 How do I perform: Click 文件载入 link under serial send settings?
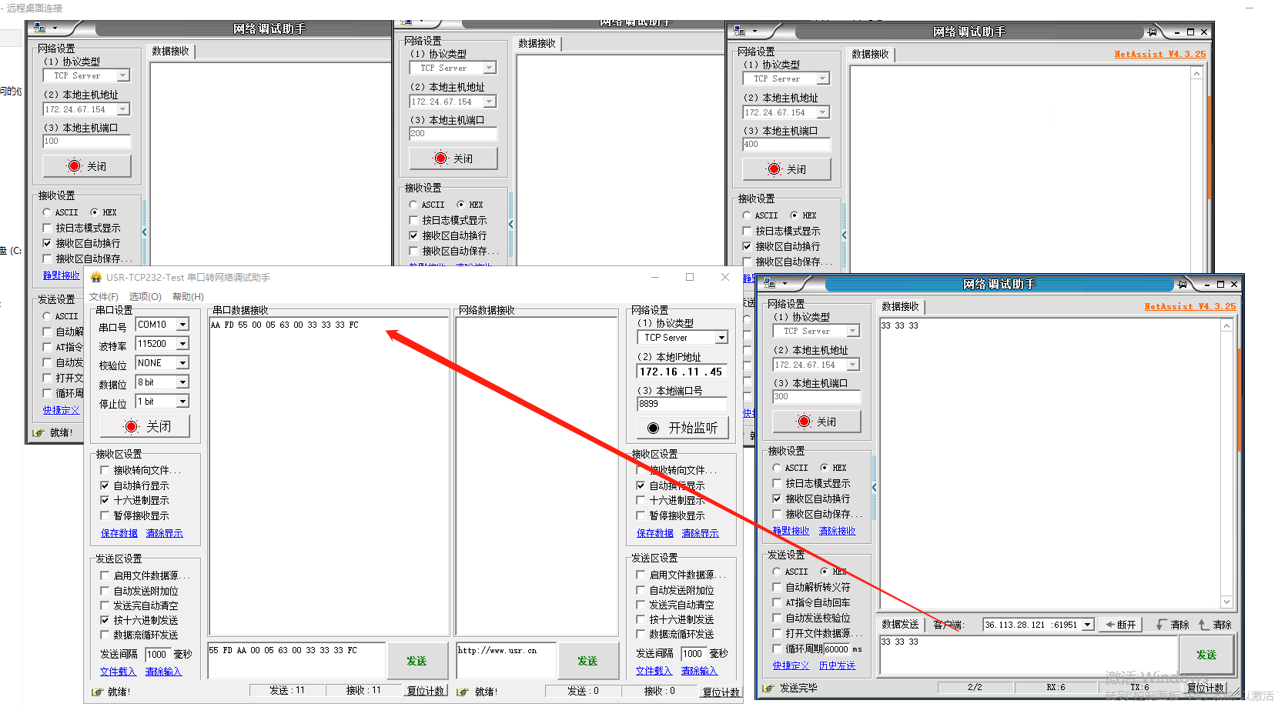pyautogui.click(x=118, y=672)
